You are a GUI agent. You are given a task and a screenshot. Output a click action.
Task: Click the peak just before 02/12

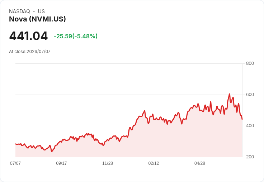click(145, 111)
